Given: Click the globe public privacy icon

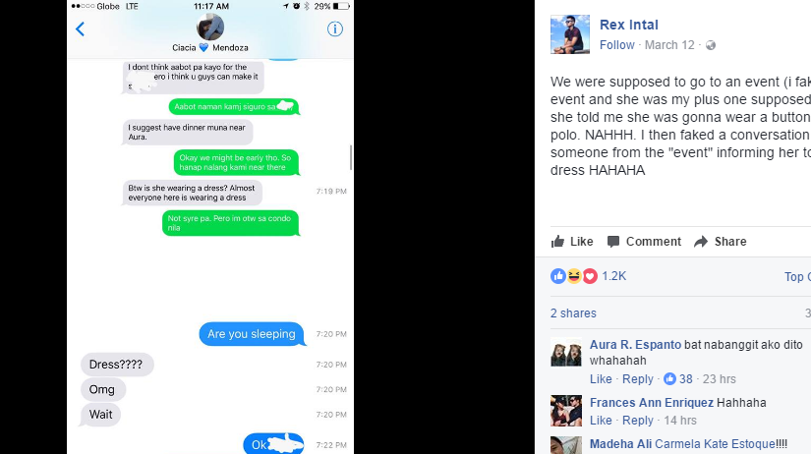Looking at the screenshot, I should click(x=711, y=45).
